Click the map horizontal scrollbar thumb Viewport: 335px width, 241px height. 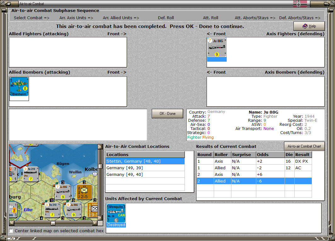[x=53, y=223]
